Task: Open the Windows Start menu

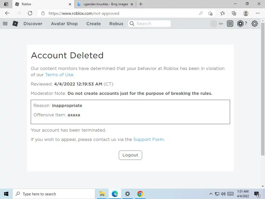Action: (x=6, y=194)
